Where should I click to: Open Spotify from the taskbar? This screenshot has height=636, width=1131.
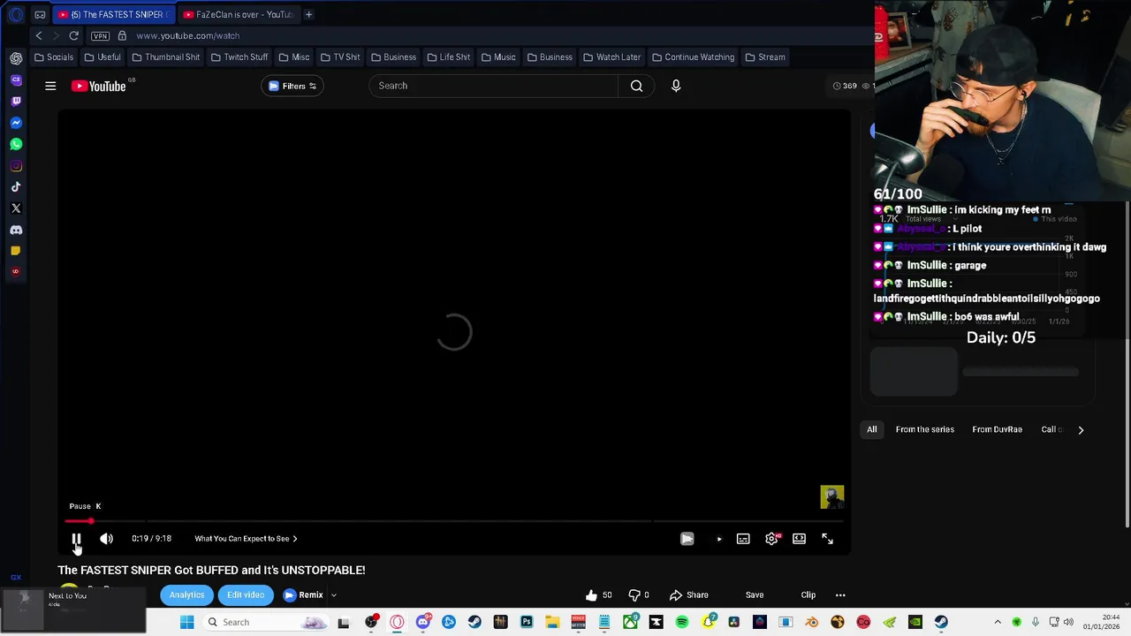pyautogui.click(x=682, y=623)
